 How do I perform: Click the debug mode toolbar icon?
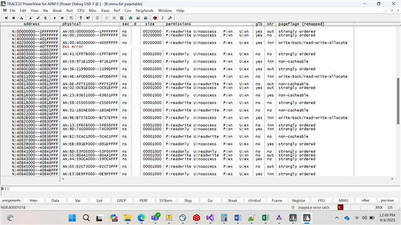click(71, 18)
